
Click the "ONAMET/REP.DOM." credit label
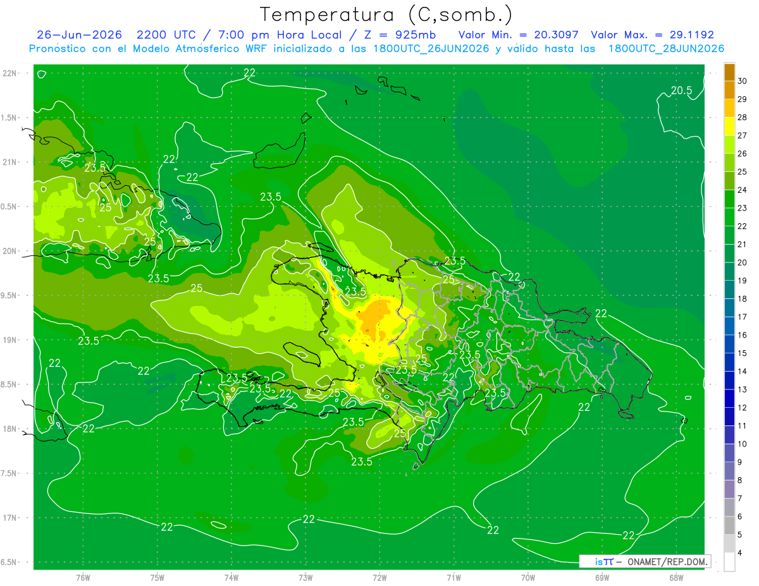click(667, 561)
